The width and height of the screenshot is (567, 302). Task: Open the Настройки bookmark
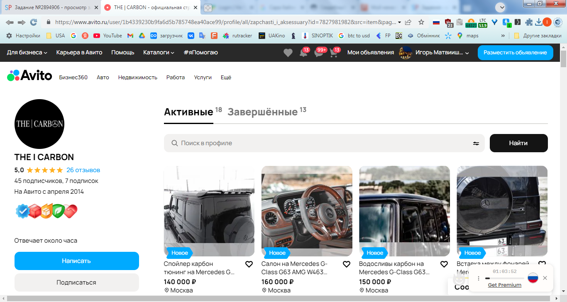click(23, 36)
